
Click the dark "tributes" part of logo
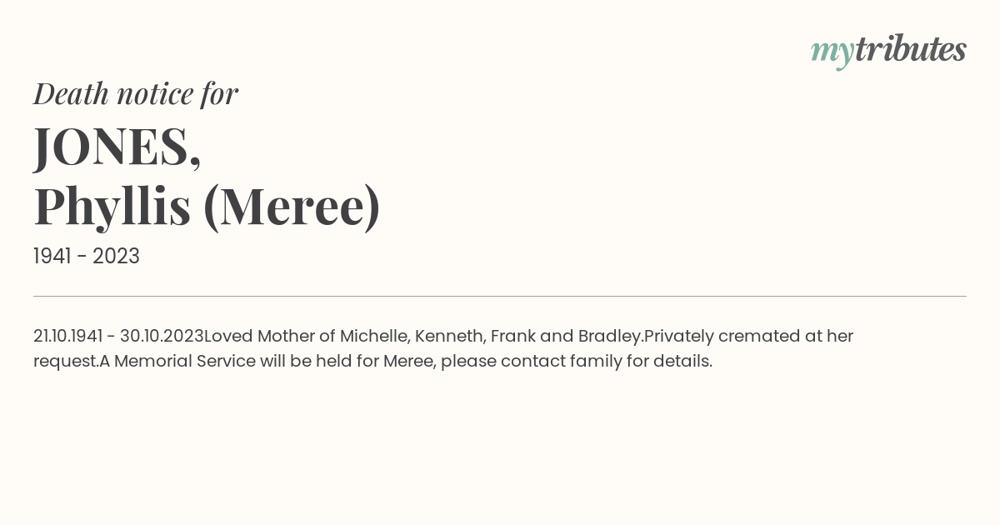coord(911,49)
